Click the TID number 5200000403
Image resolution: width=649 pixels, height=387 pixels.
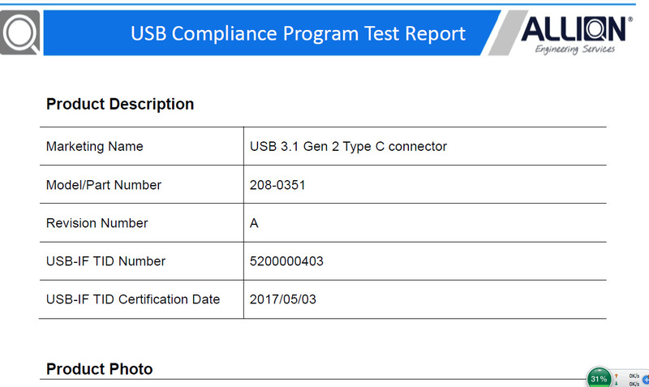[286, 261]
